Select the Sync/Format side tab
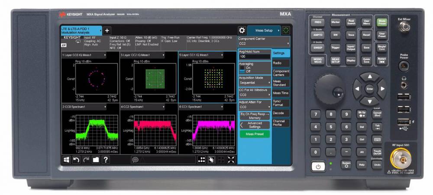The width and height of the screenshot is (433, 195). 281,103
